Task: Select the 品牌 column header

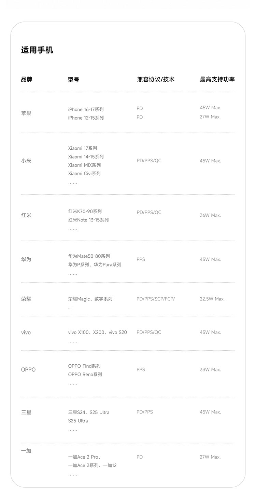Action: (x=27, y=79)
